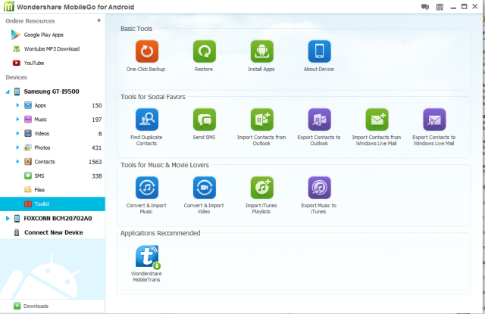Choose Export Contacts to Windows Live Mail
Viewport: 485px width, 314px height.
coord(434,120)
